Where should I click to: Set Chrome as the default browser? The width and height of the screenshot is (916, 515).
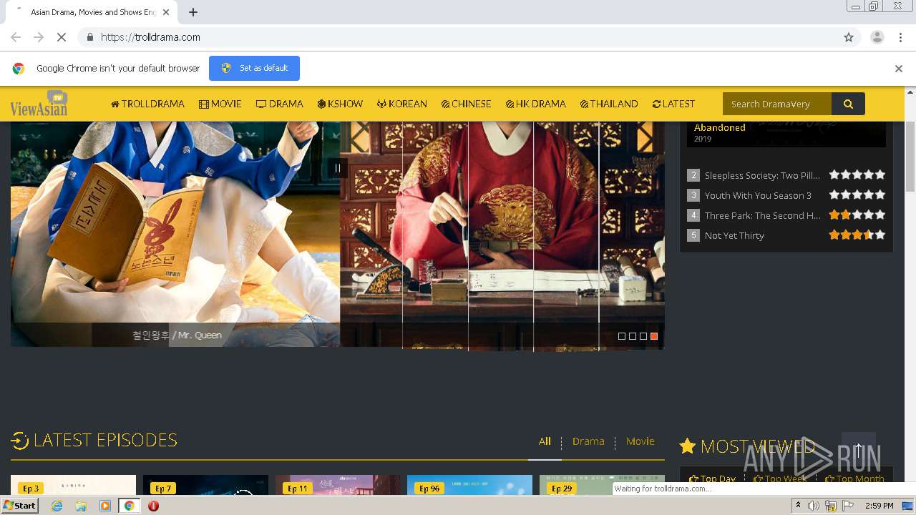point(254,69)
